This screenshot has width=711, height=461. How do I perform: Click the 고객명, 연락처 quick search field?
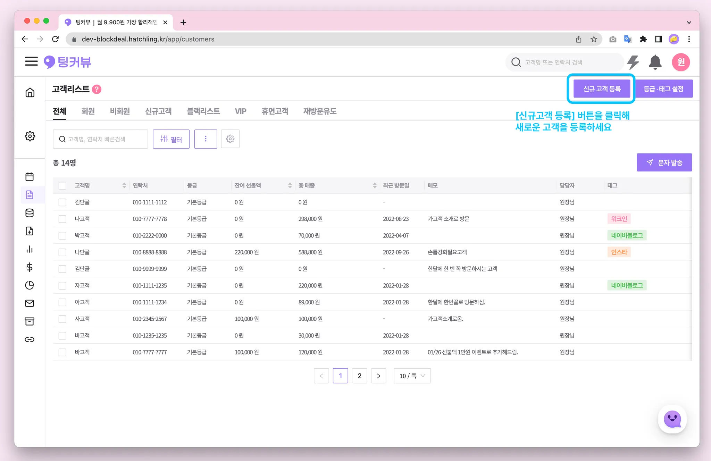point(101,139)
